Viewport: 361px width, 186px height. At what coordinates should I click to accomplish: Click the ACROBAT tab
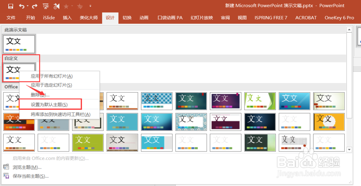pyautogui.click(x=306, y=18)
